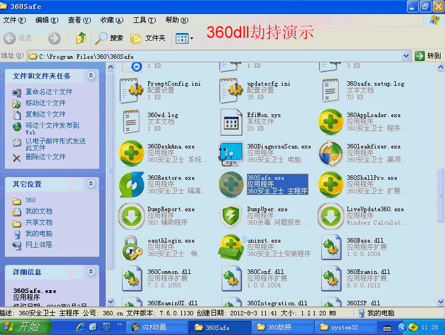445x335 pixels.
Task: Open the Forward button history dropdown
Action: pyautogui.click(x=68, y=38)
